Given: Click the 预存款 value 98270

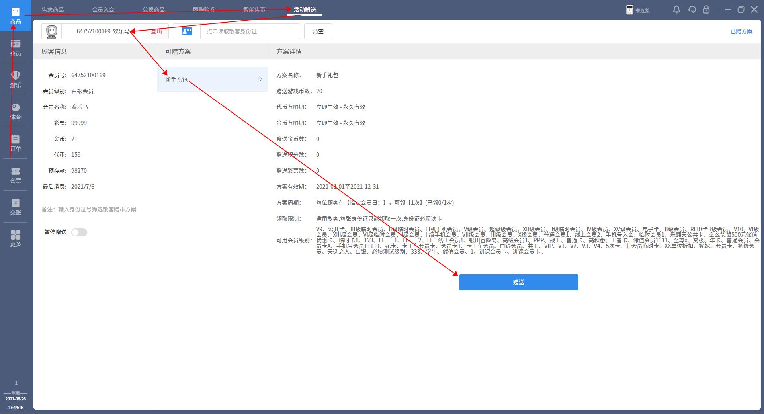Looking at the screenshot, I should click(79, 171).
